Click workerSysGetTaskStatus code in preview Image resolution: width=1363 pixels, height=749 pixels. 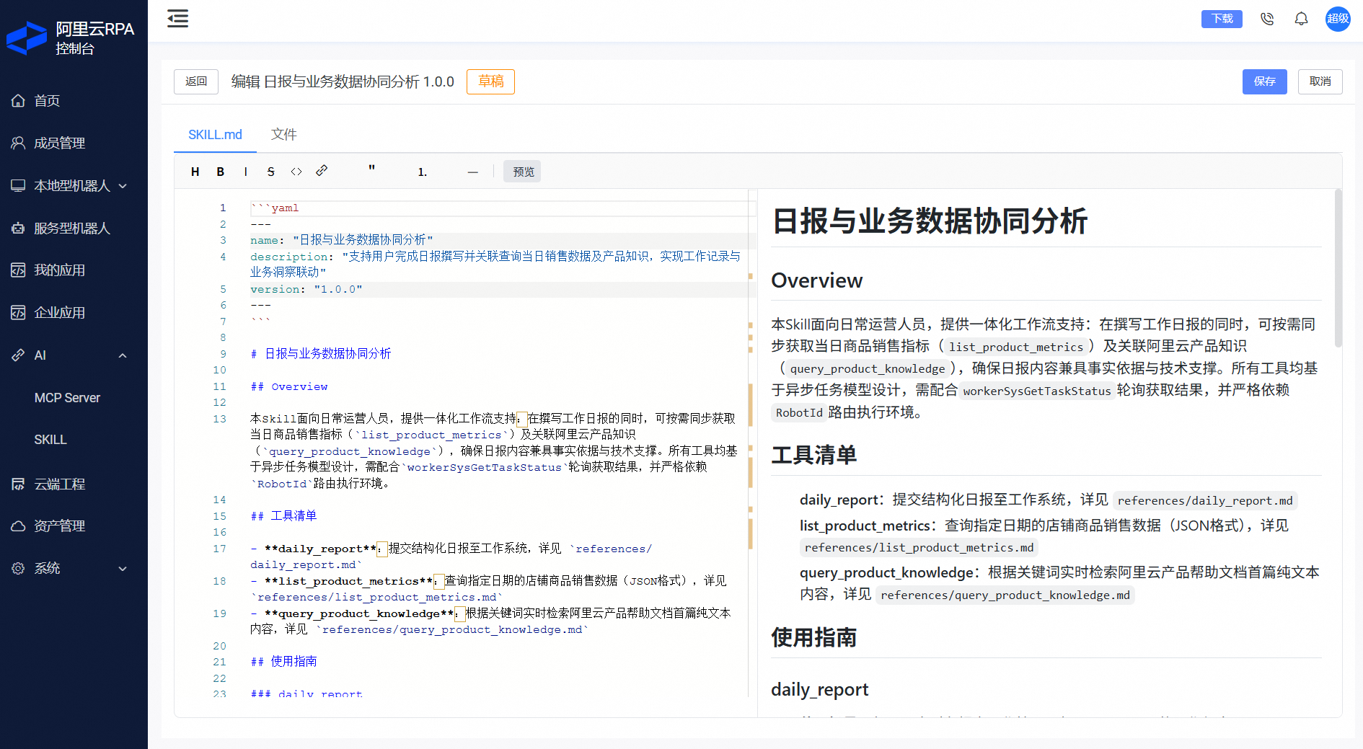point(1037,391)
